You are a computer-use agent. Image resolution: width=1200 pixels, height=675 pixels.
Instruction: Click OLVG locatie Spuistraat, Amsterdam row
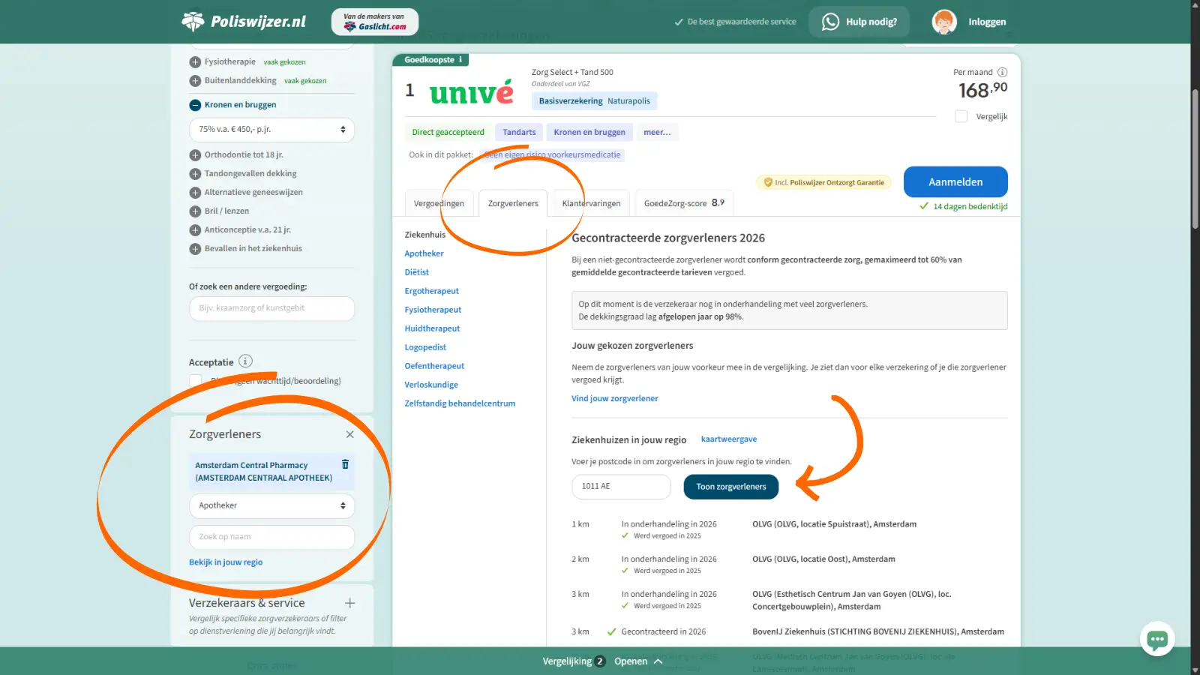click(x=834, y=524)
